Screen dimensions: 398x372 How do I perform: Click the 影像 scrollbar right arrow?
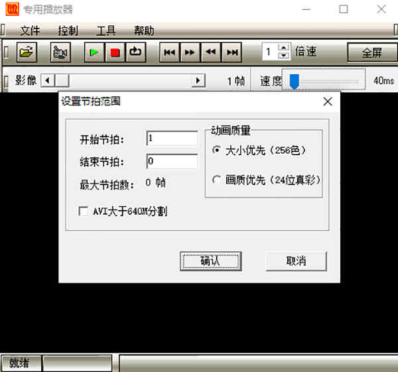coord(198,81)
